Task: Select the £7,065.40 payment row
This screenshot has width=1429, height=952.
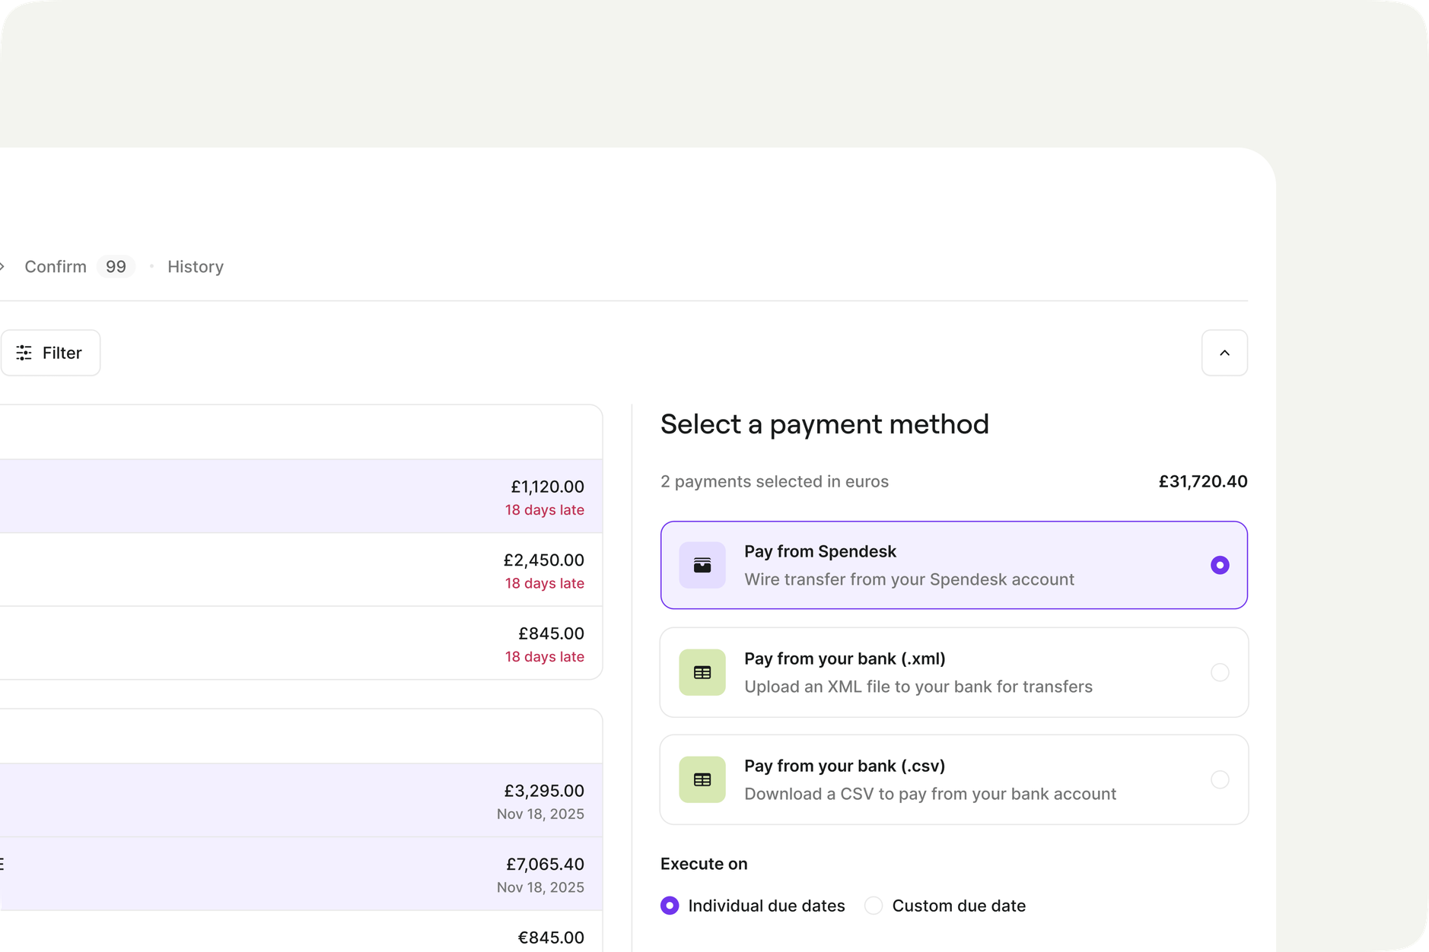Action: click(304, 874)
